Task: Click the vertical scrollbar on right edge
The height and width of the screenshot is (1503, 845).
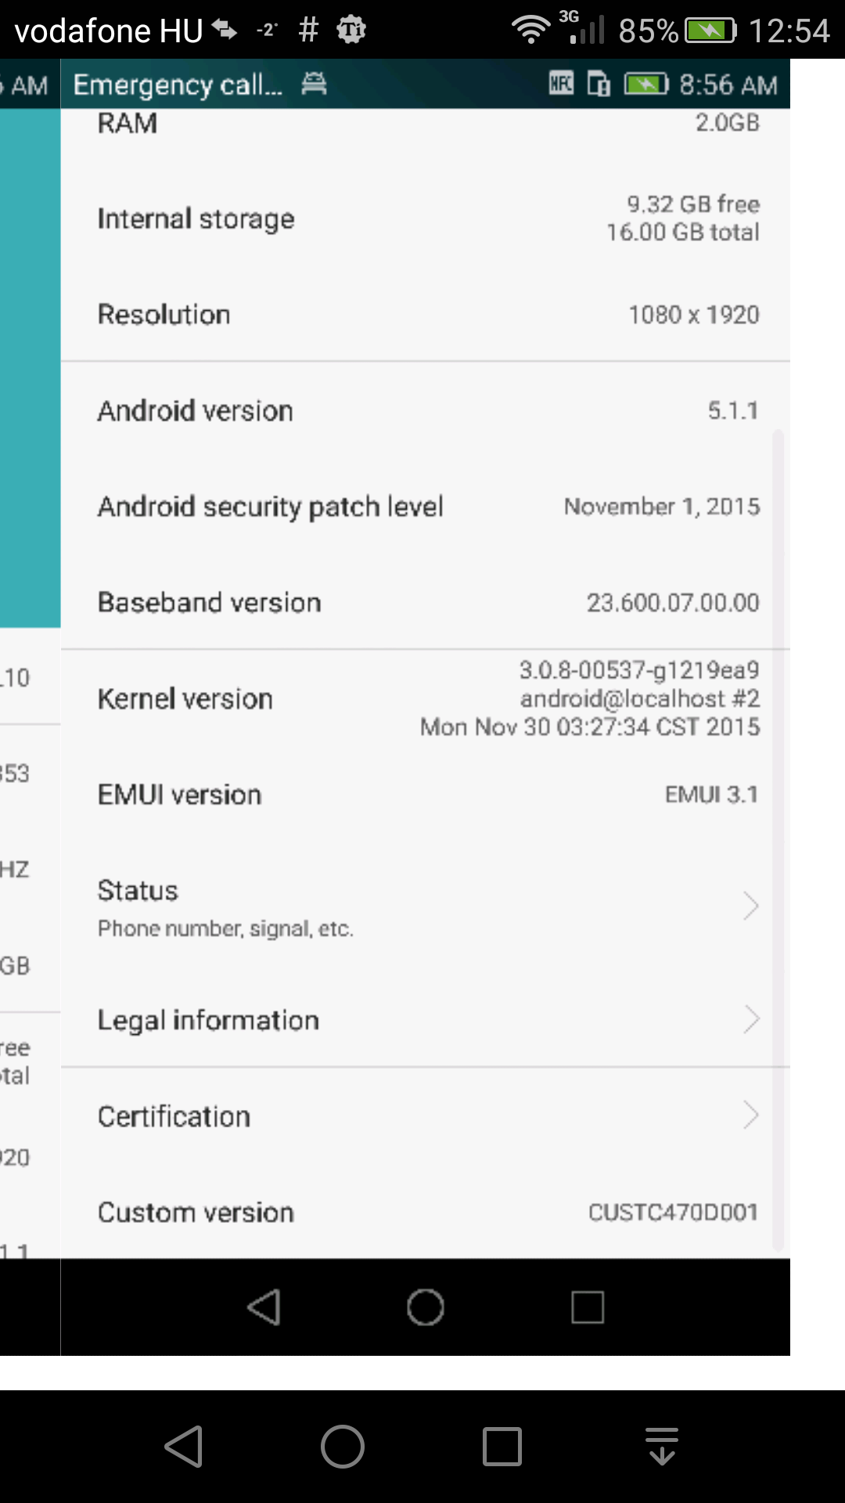Action: [x=778, y=839]
